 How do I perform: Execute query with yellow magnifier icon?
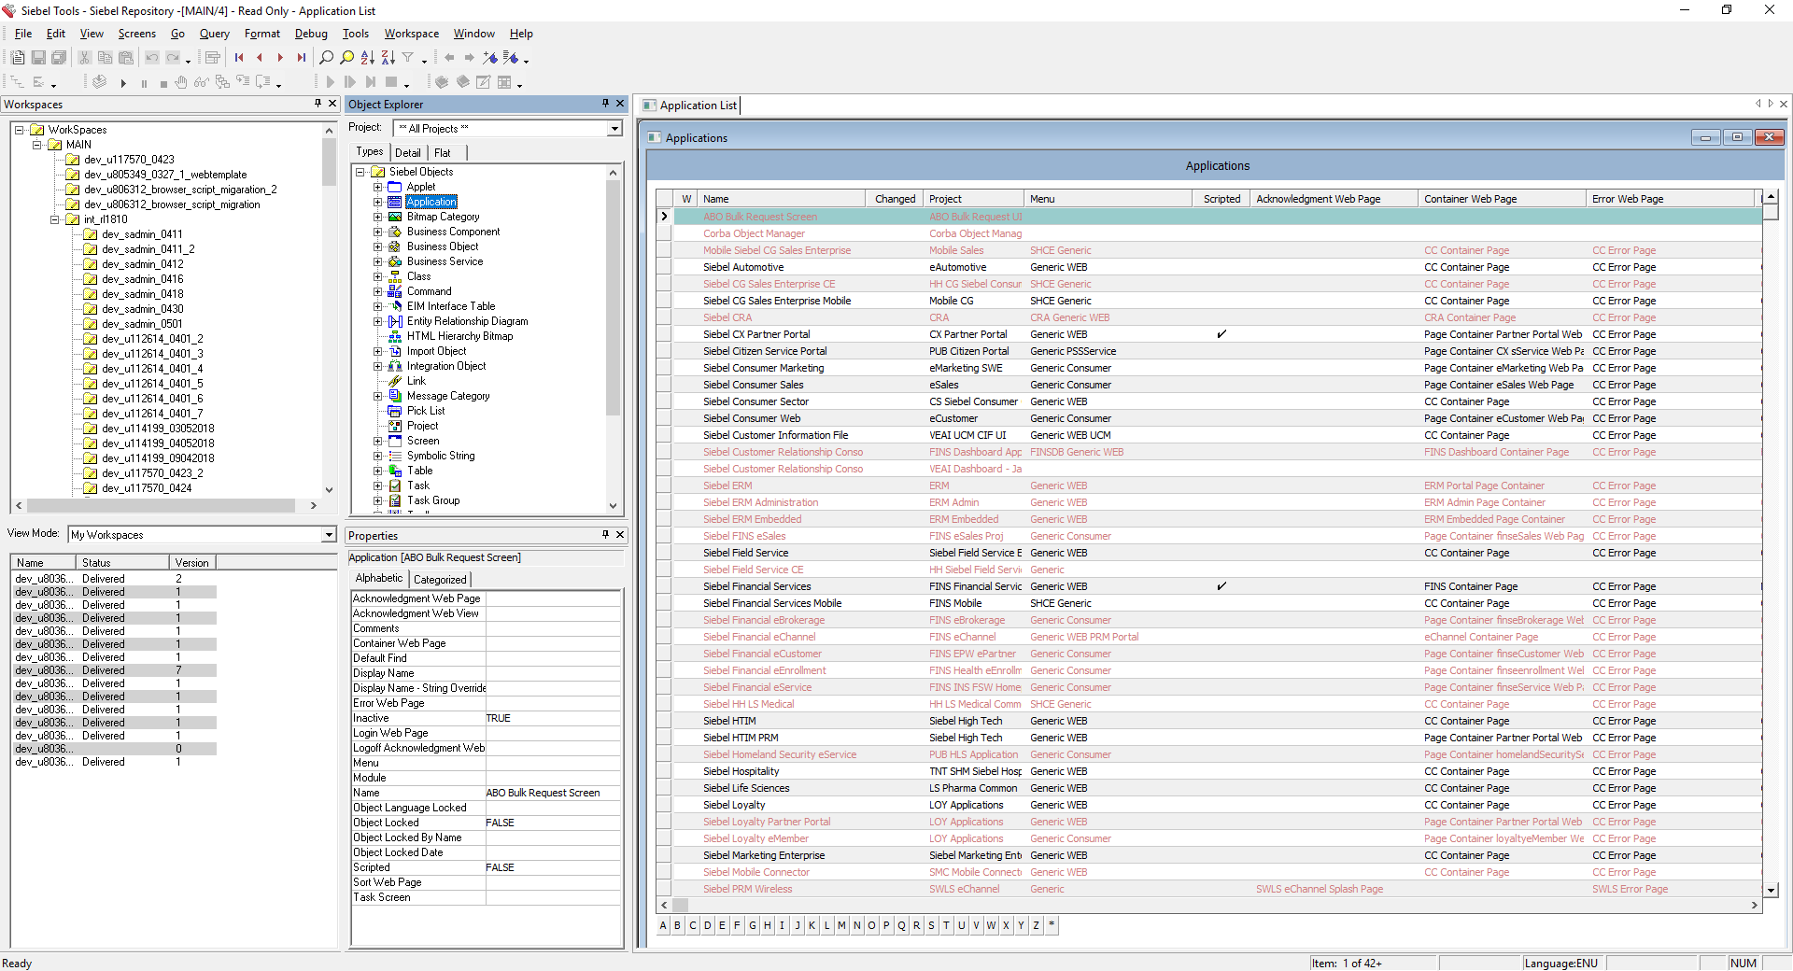(346, 58)
